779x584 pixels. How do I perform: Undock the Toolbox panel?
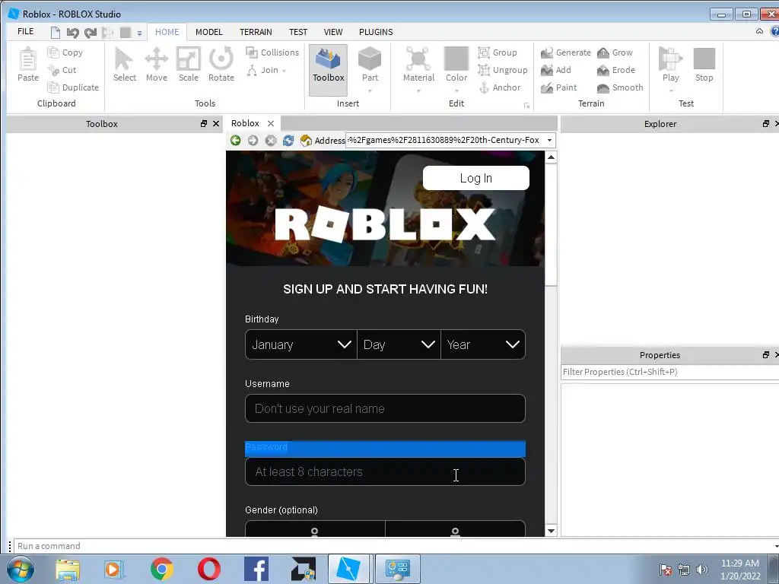[204, 124]
